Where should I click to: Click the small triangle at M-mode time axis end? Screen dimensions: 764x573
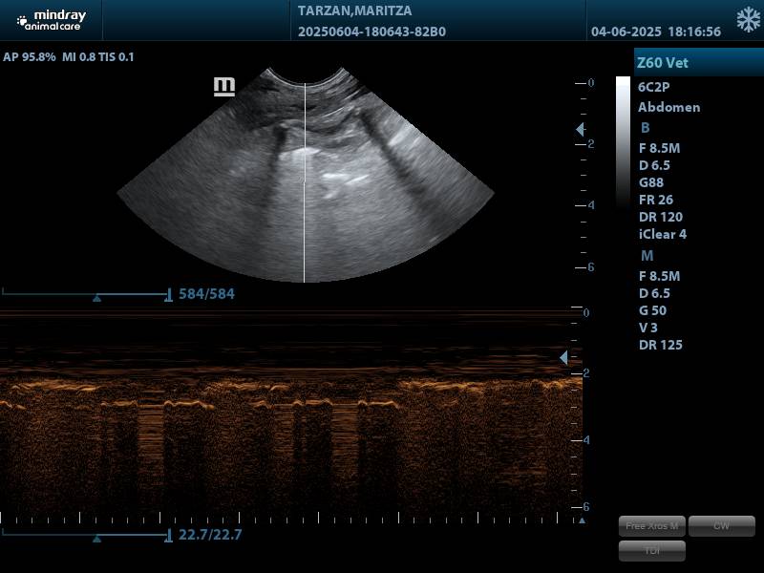(581, 520)
